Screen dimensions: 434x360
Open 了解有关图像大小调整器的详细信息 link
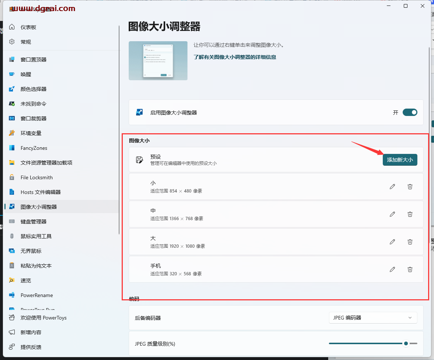point(235,57)
